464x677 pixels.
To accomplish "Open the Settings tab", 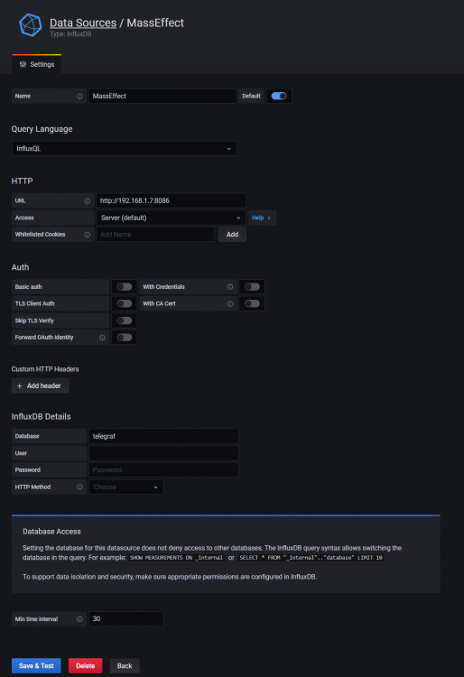I will click(x=37, y=64).
